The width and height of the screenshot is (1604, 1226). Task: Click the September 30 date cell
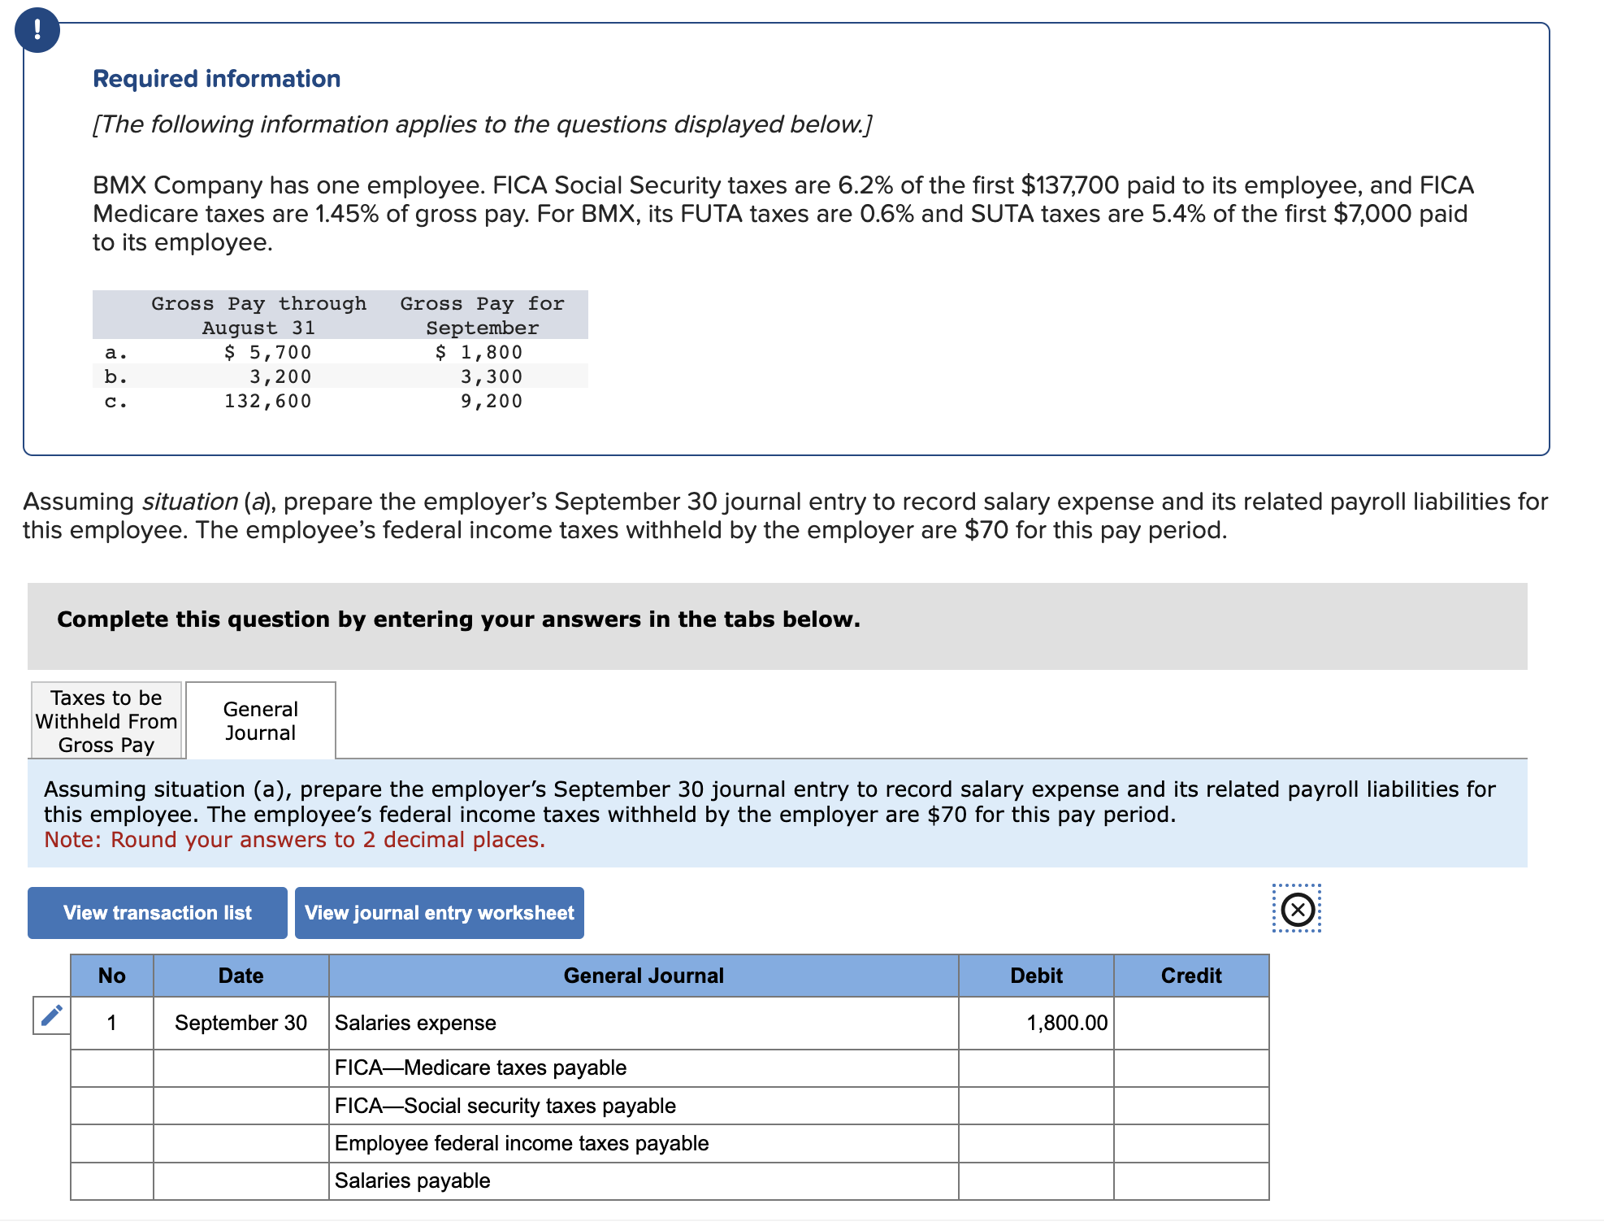(241, 1023)
